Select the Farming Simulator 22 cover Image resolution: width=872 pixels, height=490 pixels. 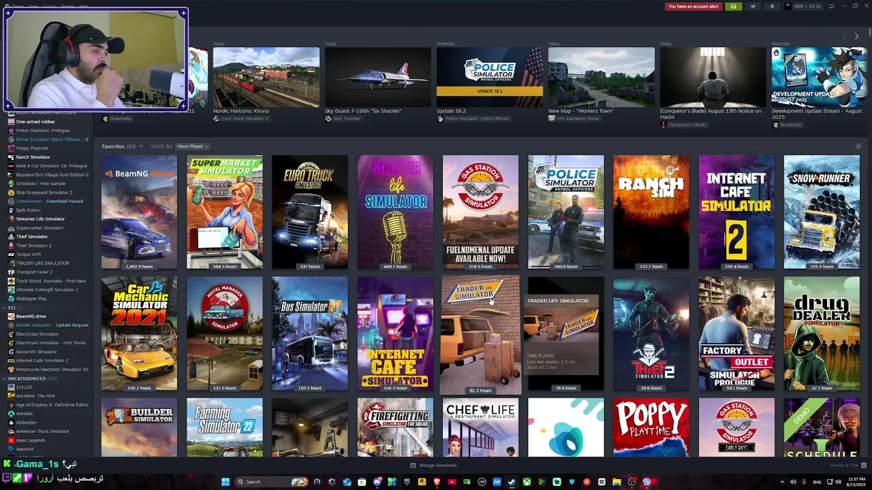click(x=224, y=427)
